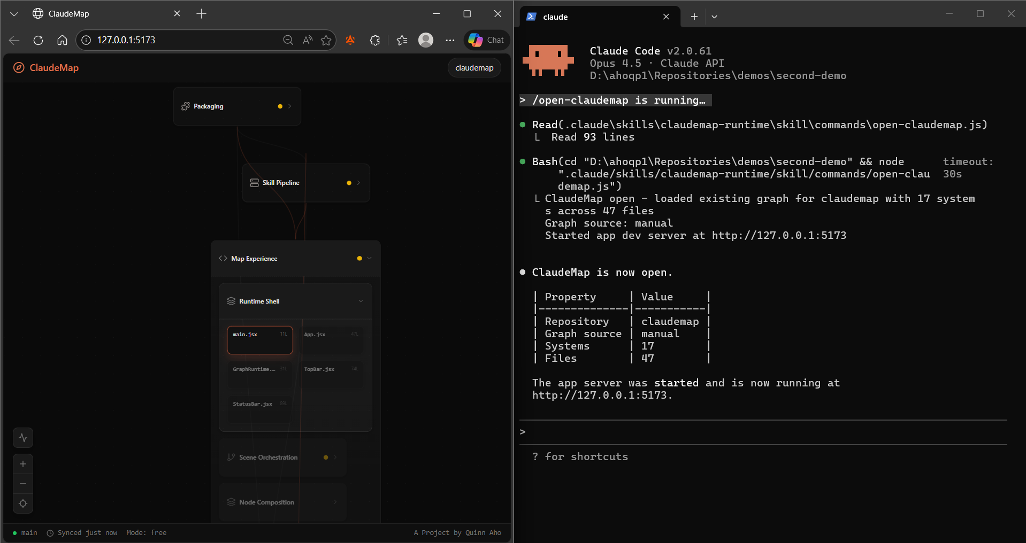Click the Claude Code prompt input line
Viewport: 1026px width, 543px height.
pyautogui.click(x=763, y=432)
